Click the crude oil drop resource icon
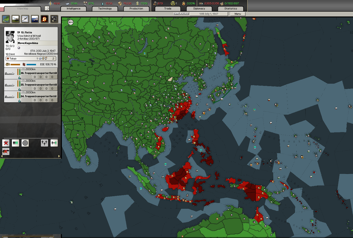Image resolution: width=353 pixels, height=238 pixels. coord(103,3)
